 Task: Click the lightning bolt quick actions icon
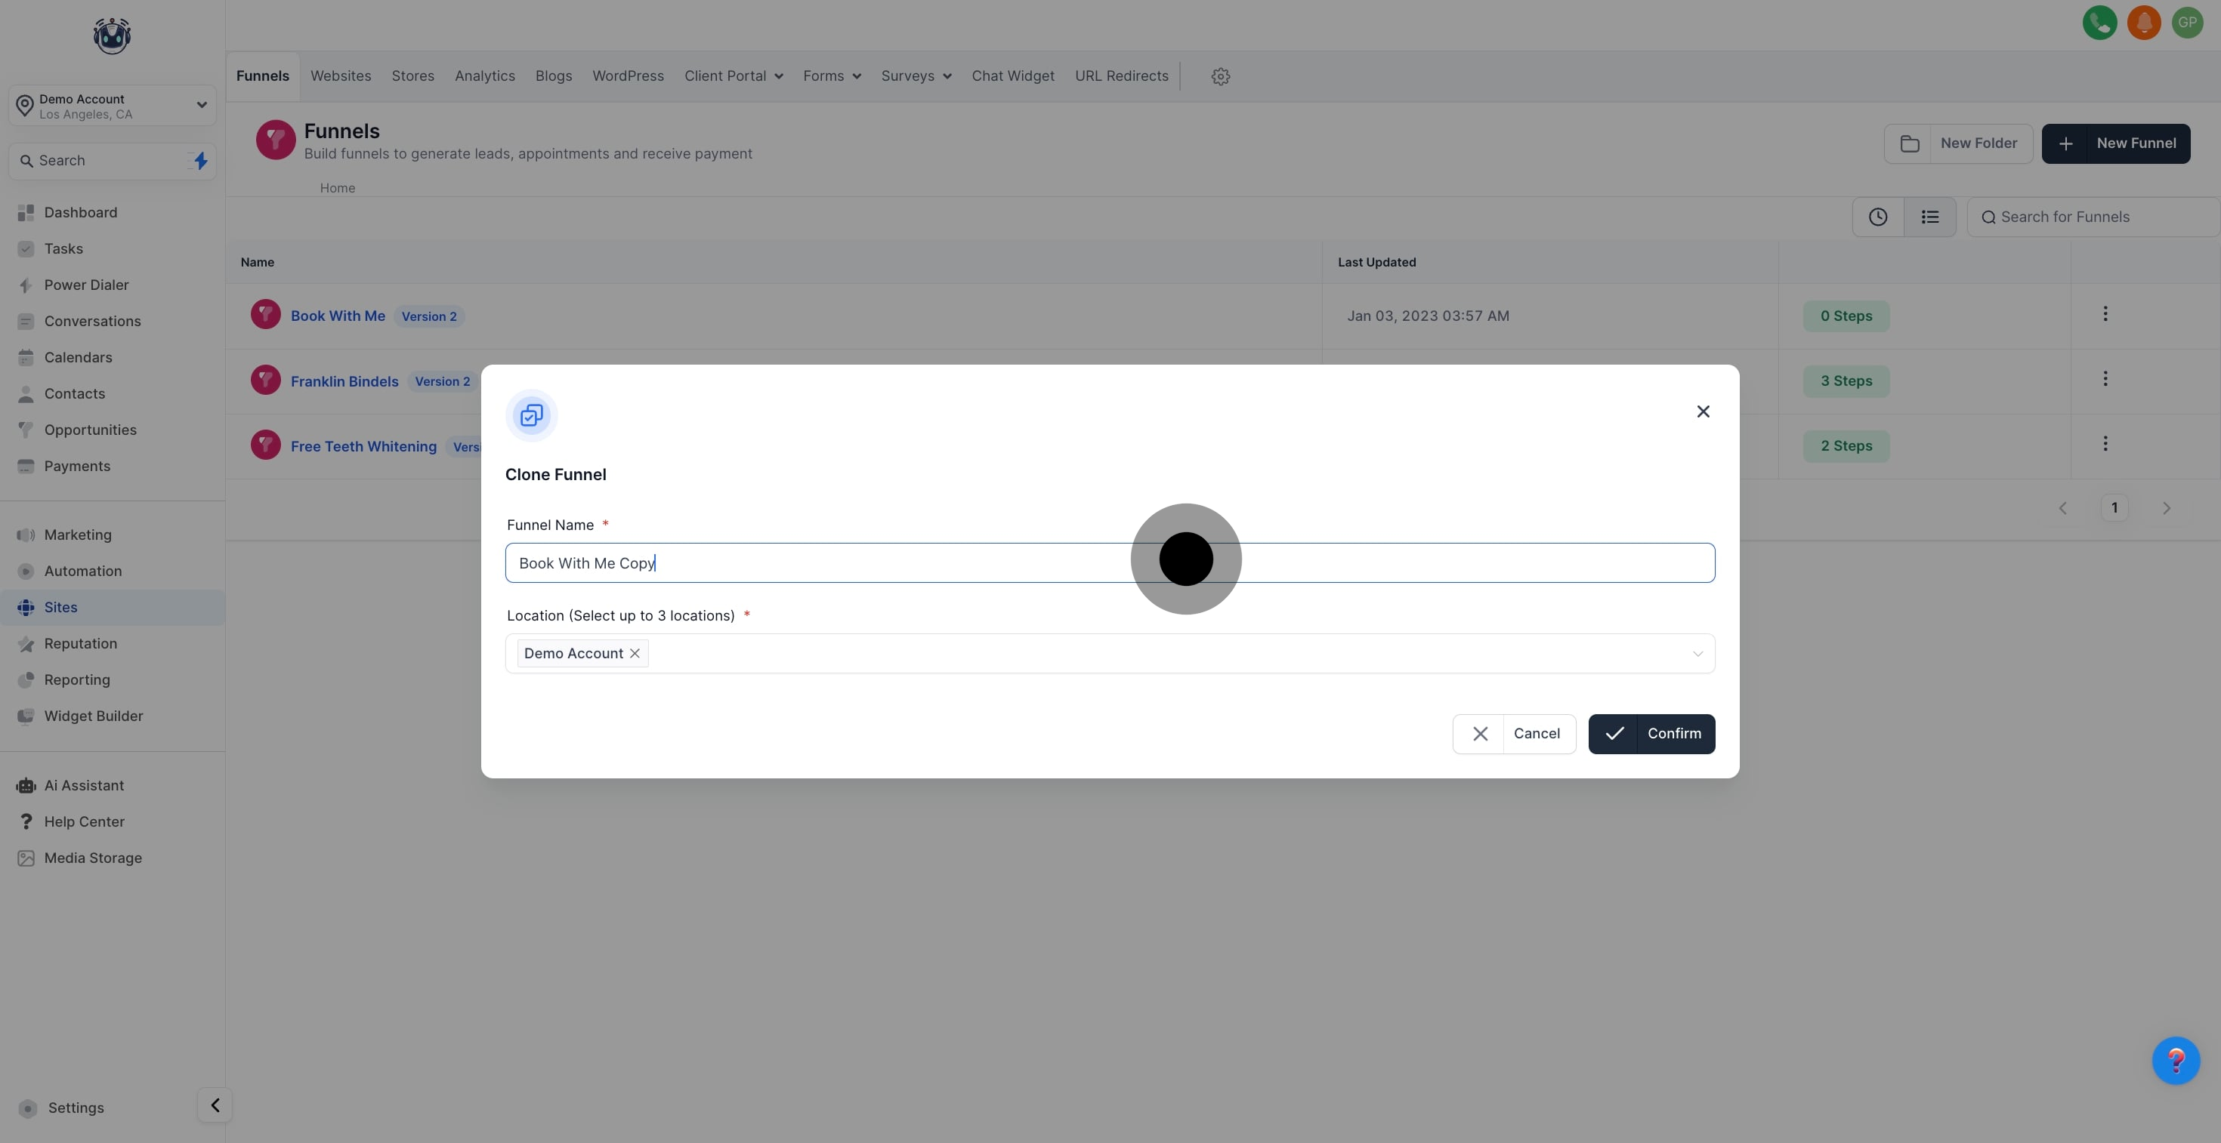[x=200, y=161]
